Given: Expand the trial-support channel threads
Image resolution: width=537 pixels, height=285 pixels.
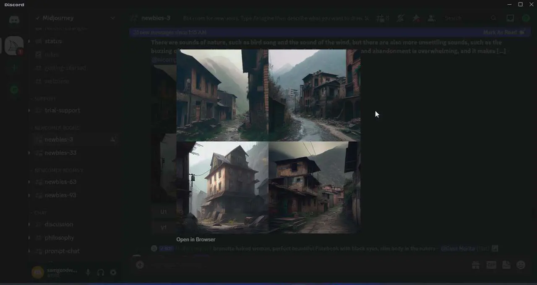Looking at the screenshot, I should tap(29, 110).
